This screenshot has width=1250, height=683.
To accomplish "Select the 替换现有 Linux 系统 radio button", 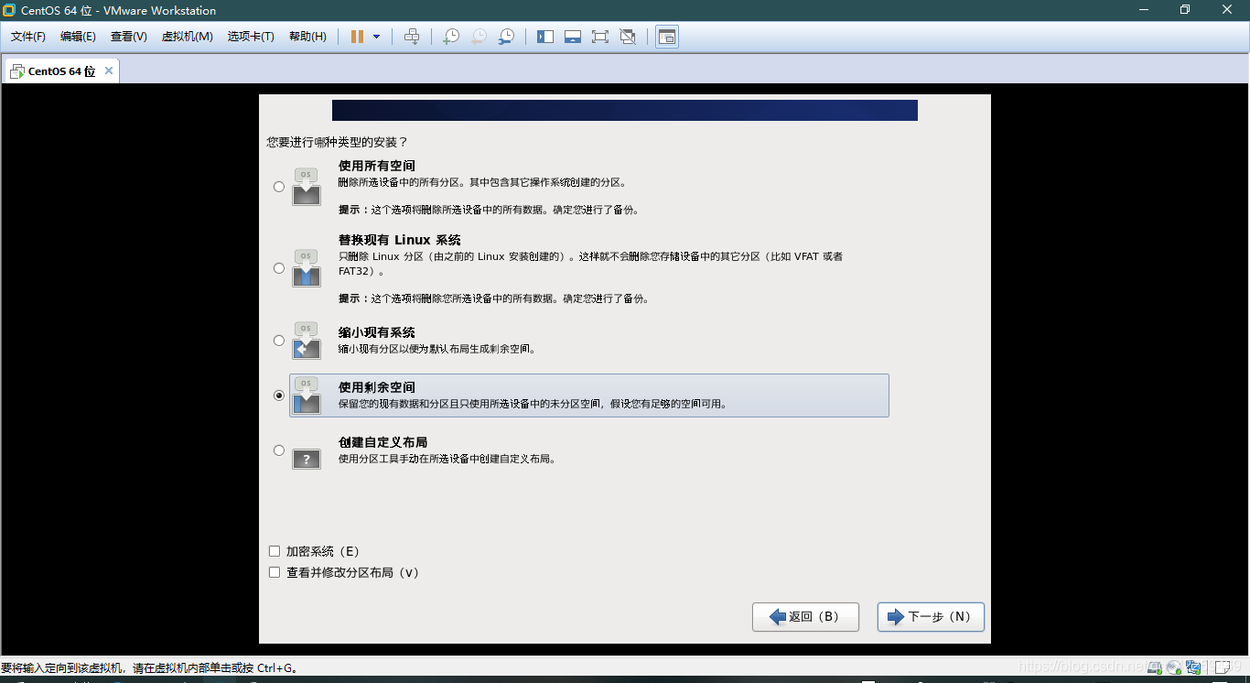I will pos(279,268).
